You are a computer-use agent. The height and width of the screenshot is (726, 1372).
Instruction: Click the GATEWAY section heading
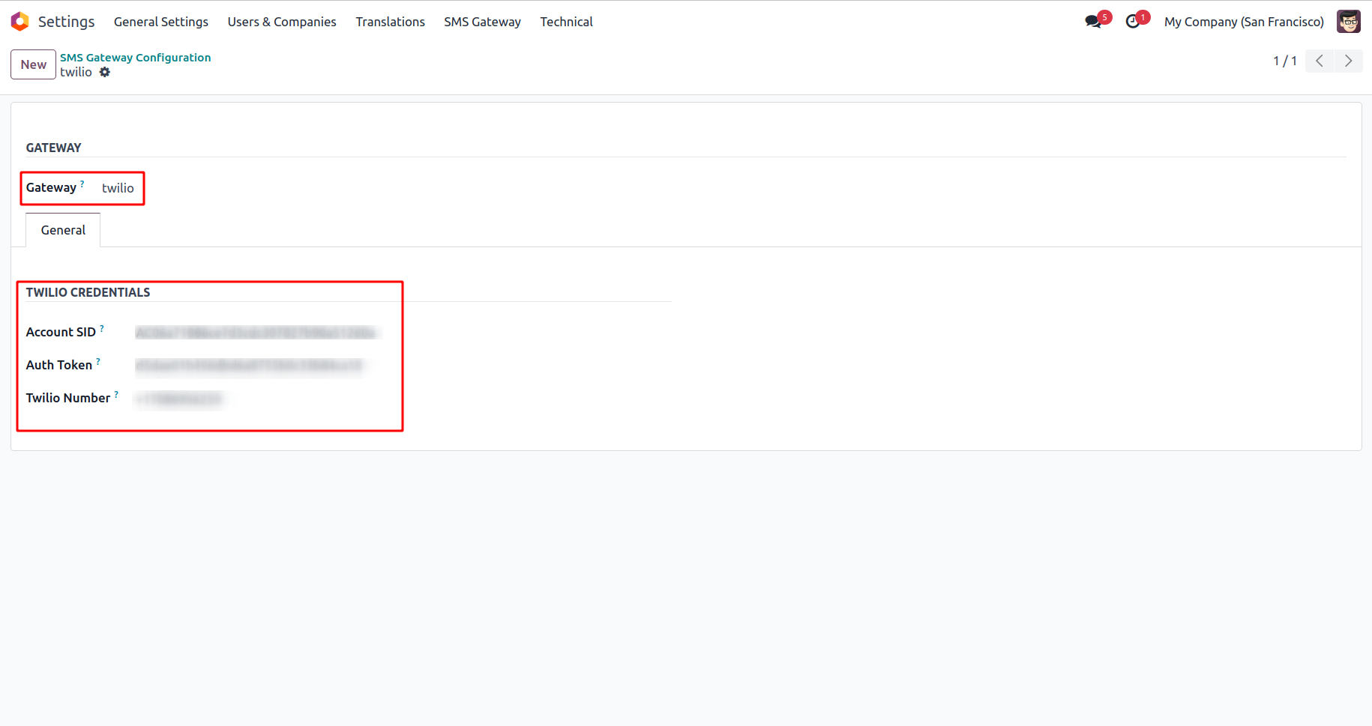[x=54, y=148]
